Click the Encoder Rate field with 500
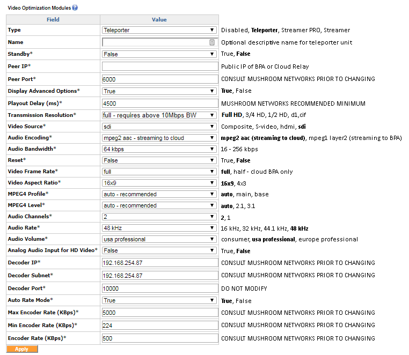Screen dimensions: 409x355 [x=160, y=338]
